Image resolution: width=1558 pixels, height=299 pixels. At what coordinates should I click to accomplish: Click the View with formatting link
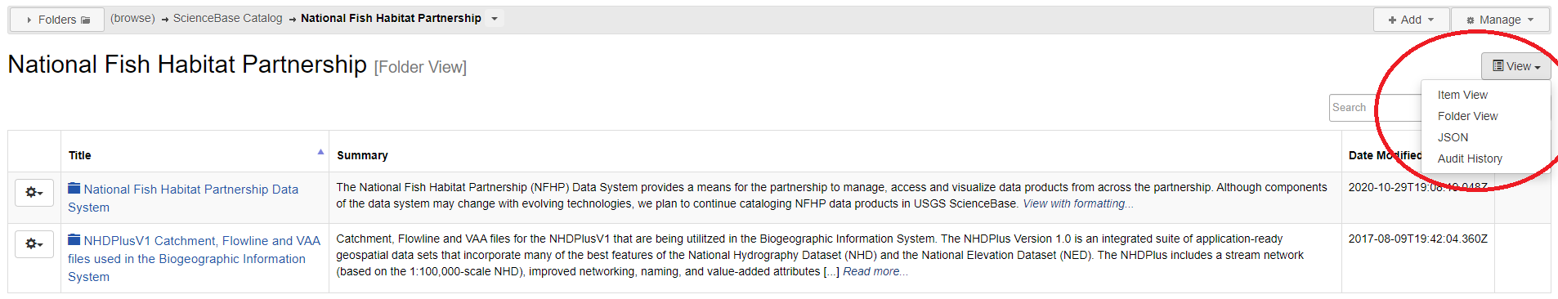(1078, 203)
